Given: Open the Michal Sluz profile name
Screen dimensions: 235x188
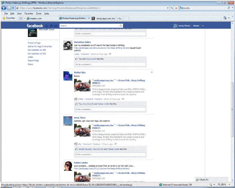Looking at the screenshot, I should click(x=80, y=73).
